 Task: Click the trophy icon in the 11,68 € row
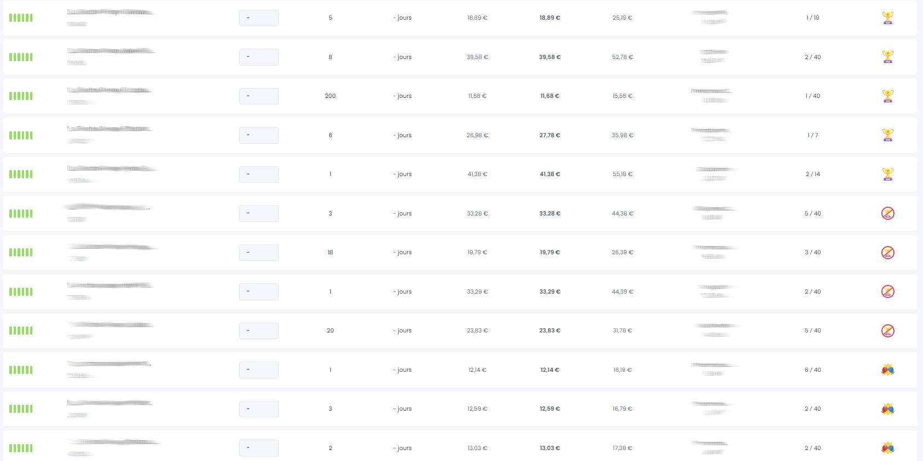[x=888, y=96]
